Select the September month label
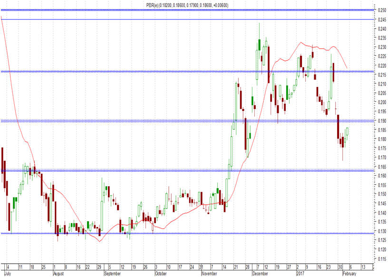The height and width of the screenshot is (277, 388). [x=113, y=274]
